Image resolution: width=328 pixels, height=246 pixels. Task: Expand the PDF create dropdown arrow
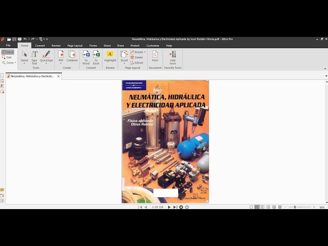pyautogui.click(x=61, y=64)
